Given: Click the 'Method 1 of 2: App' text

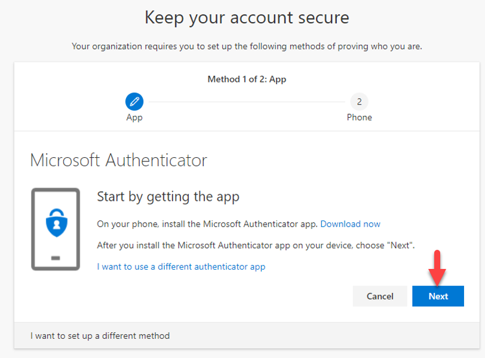Looking at the screenshot, I should click(x=247, y=79).
